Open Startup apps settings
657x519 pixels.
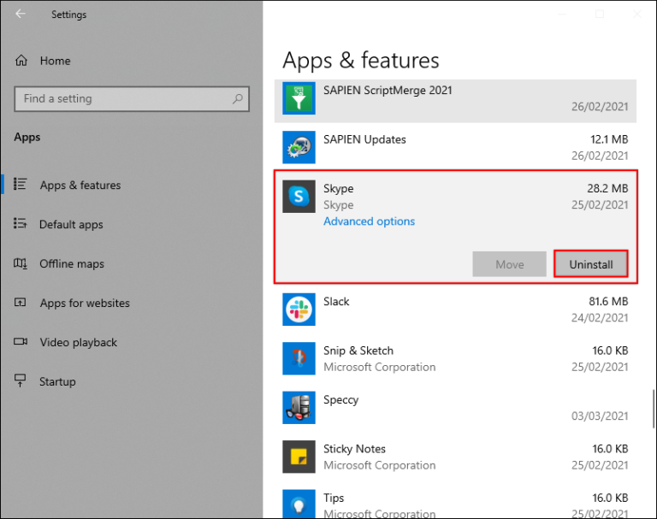(x=57, y=382)
